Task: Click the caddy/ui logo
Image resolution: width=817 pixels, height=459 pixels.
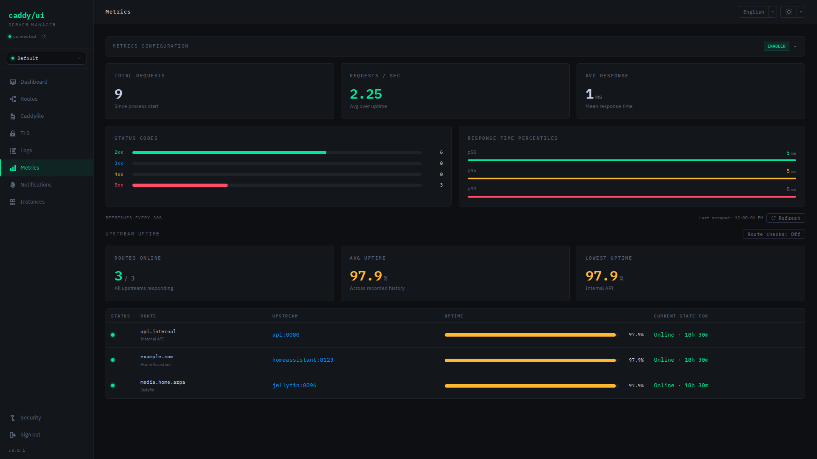Action: [x=26, y=15]
